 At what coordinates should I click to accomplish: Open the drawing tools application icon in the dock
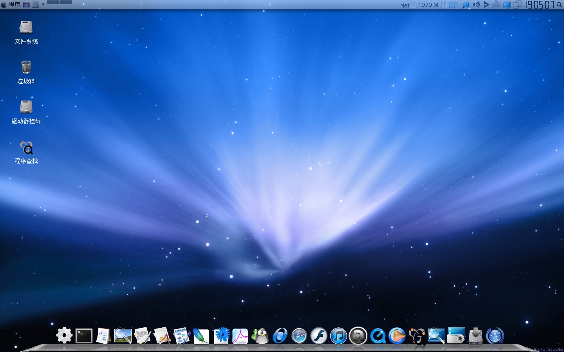click(x=162, y=336)
